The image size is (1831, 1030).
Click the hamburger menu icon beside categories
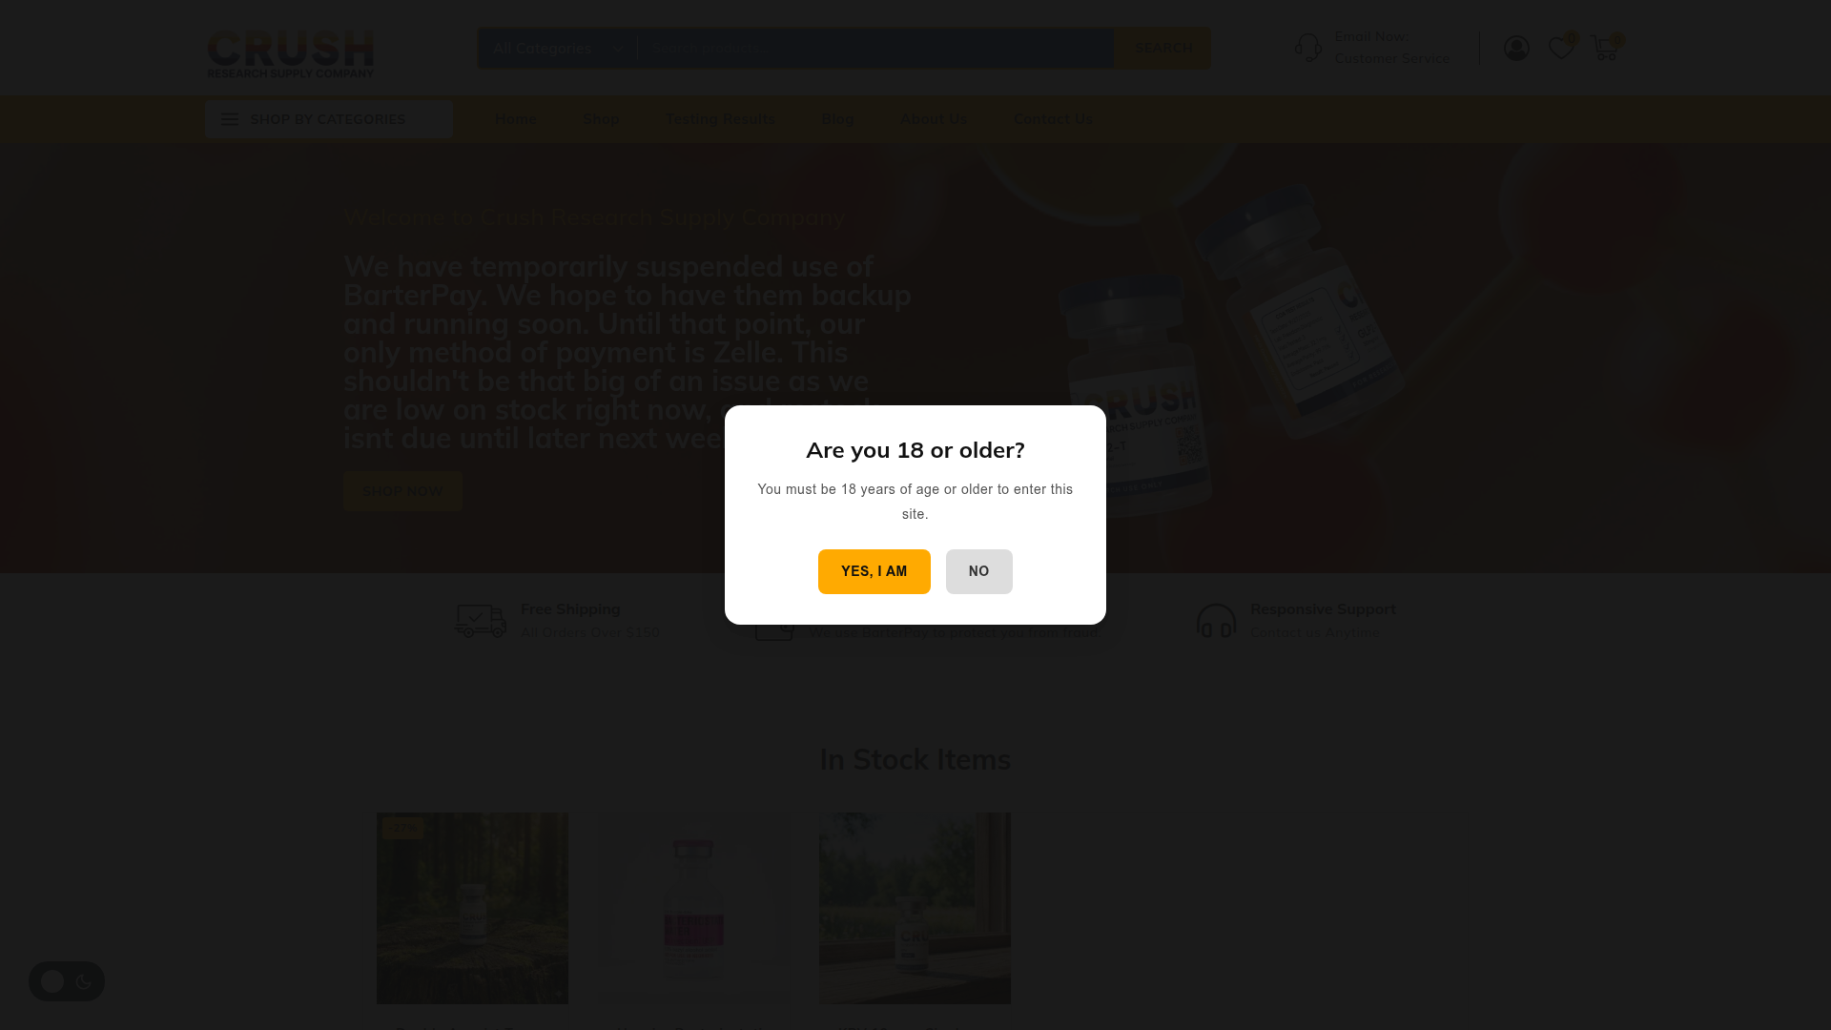230,119
